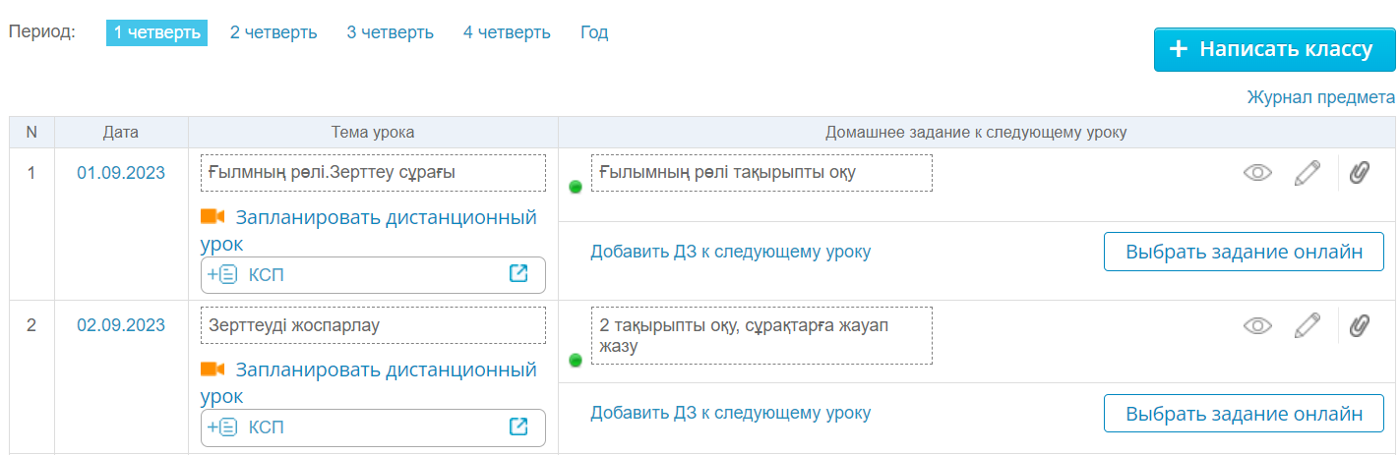
Task: Toggle the eye icon for lesson 2 homework
Action: point(1256,326)
